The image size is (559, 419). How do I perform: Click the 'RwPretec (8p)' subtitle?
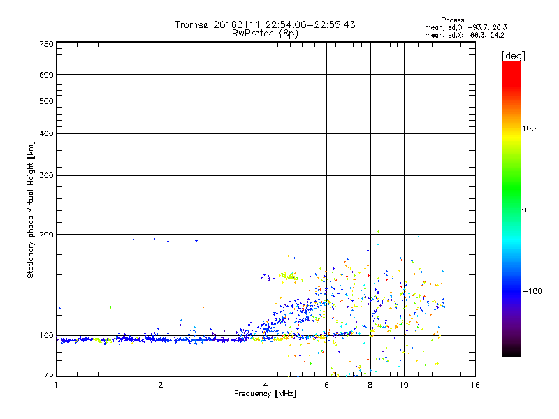[265, 34]
